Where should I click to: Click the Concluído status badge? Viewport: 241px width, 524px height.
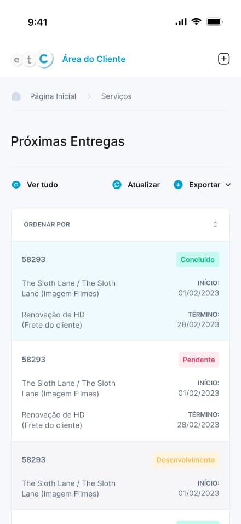[x=198, y=260]
